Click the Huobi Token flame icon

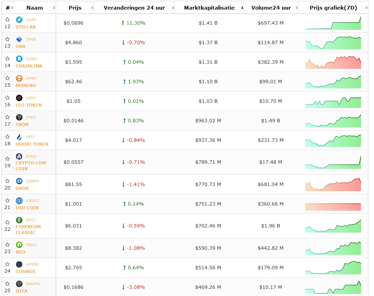(19, 137)
